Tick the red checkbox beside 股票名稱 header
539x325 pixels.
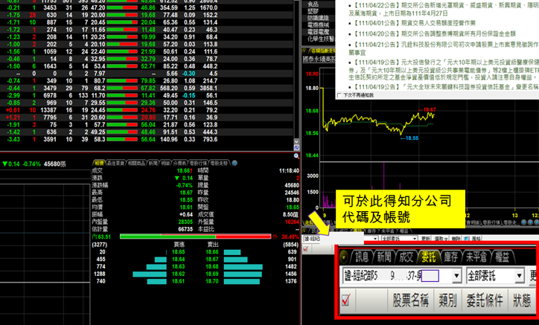[345, 301]
